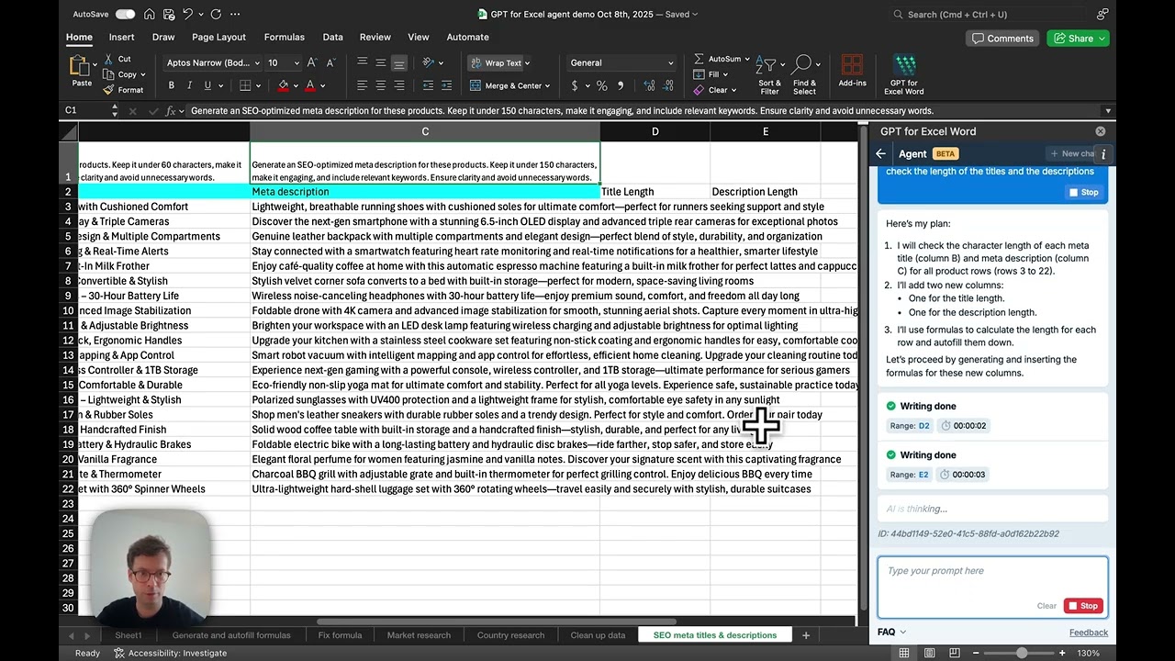Click the search box in title bar
The height and width of the screenshot is (661, 1175).
[x=990, y=14]
